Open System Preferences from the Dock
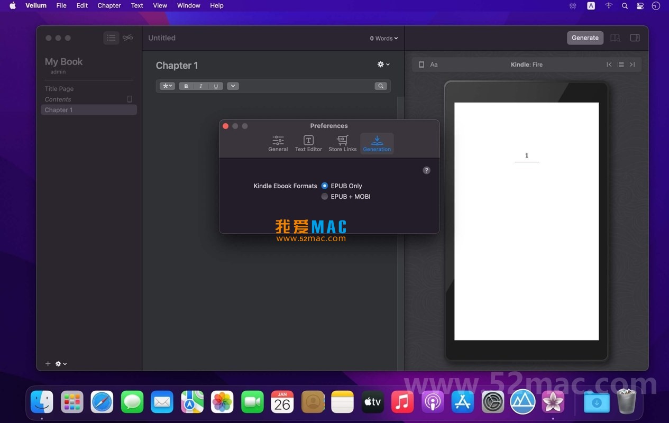Screen dimensions: 669x423 [493, 402]
